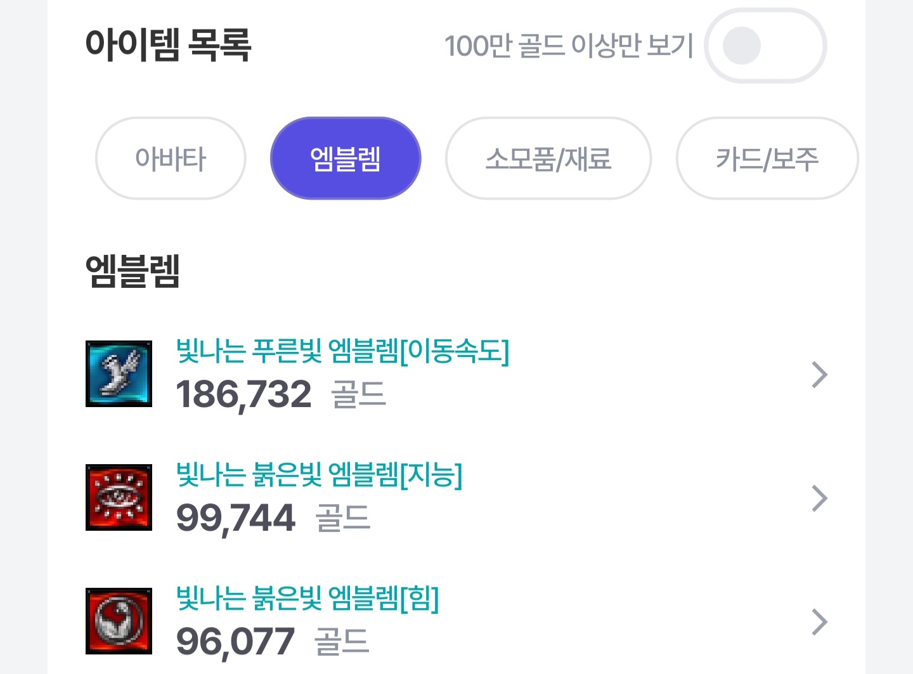Click the 186,732 골드 price
The height and width of the screenshot is (674, 913).
point(281,394)
